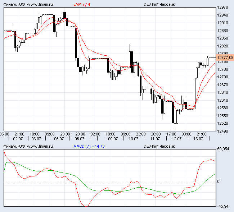Click the current price tag 12777,09
This screenshot has height=212, width=234.
pyautogui.click(x=225, y=57)
